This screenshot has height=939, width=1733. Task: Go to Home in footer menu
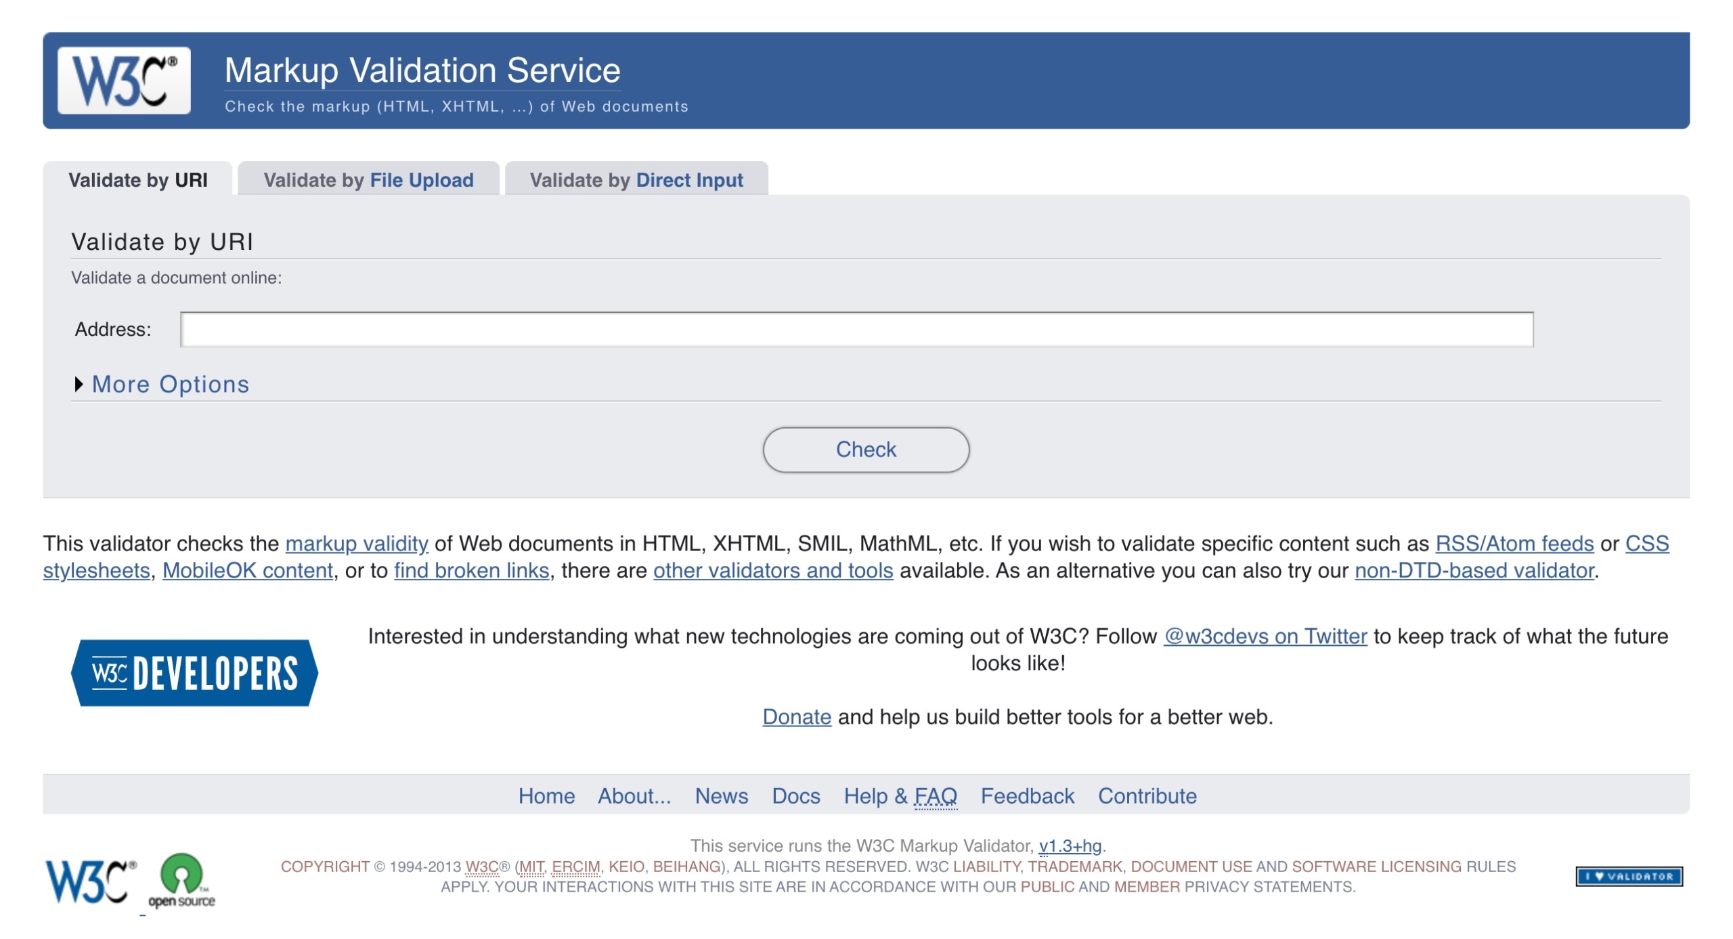546,796
